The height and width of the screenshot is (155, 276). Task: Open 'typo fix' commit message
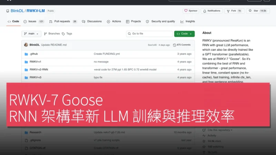coord(98,77)
